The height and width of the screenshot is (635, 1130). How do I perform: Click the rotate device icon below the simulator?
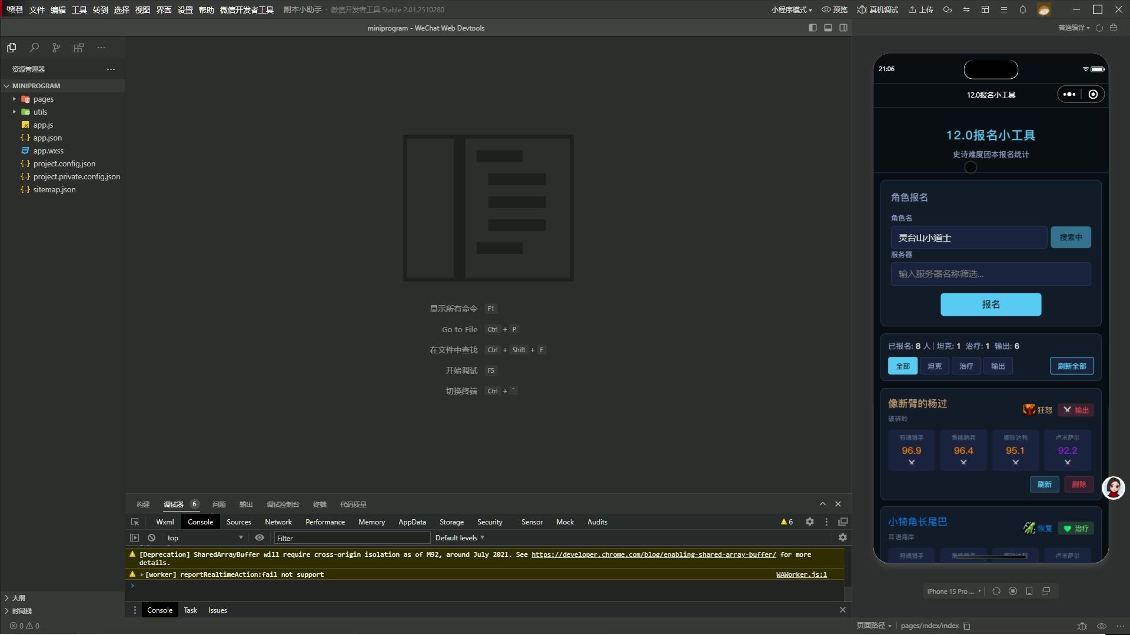coord(996,591)
